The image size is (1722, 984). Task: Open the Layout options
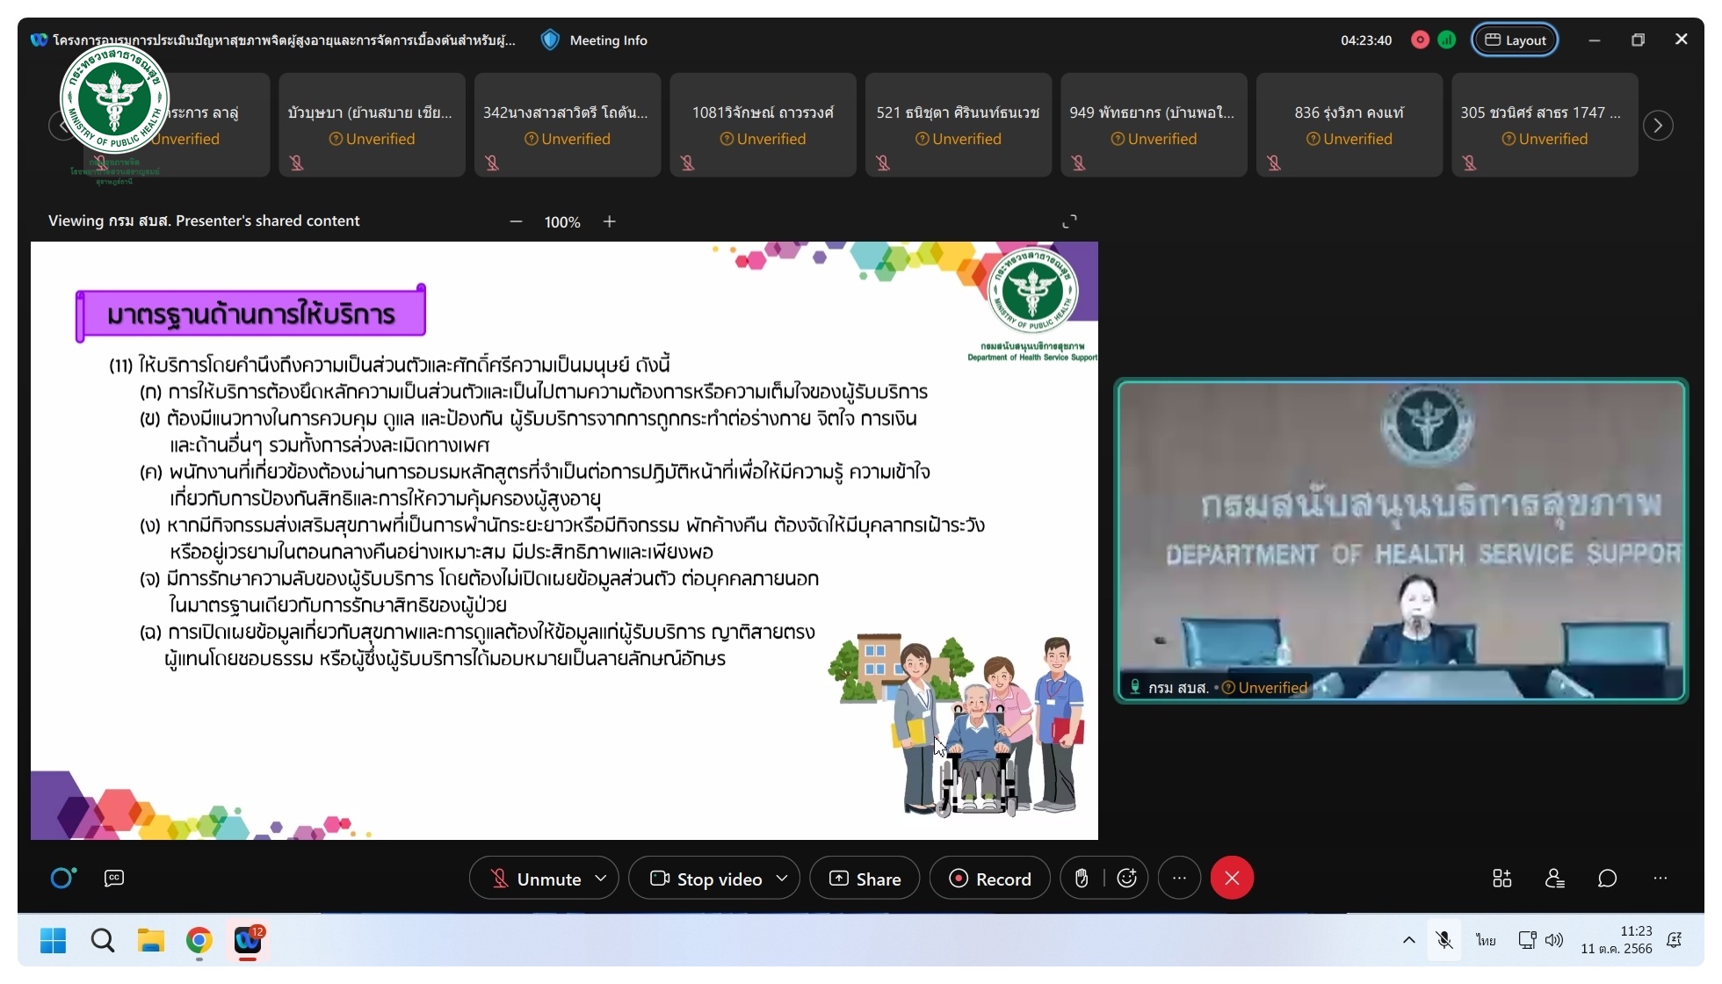(x=1515, y=40)
